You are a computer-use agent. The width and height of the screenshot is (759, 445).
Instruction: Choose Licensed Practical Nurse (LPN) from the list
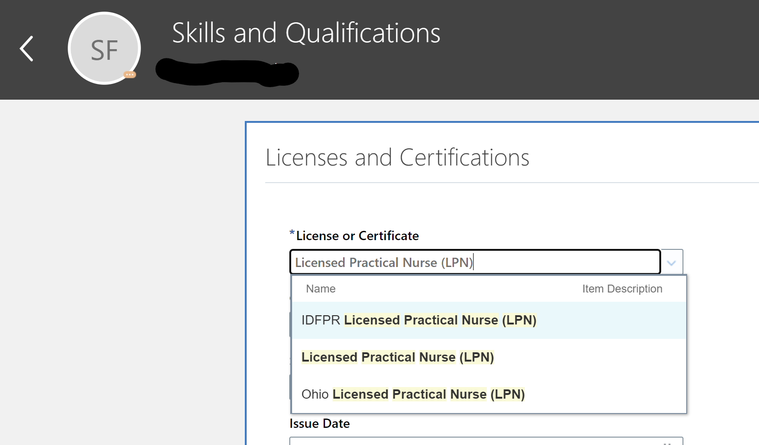[397, 357]
